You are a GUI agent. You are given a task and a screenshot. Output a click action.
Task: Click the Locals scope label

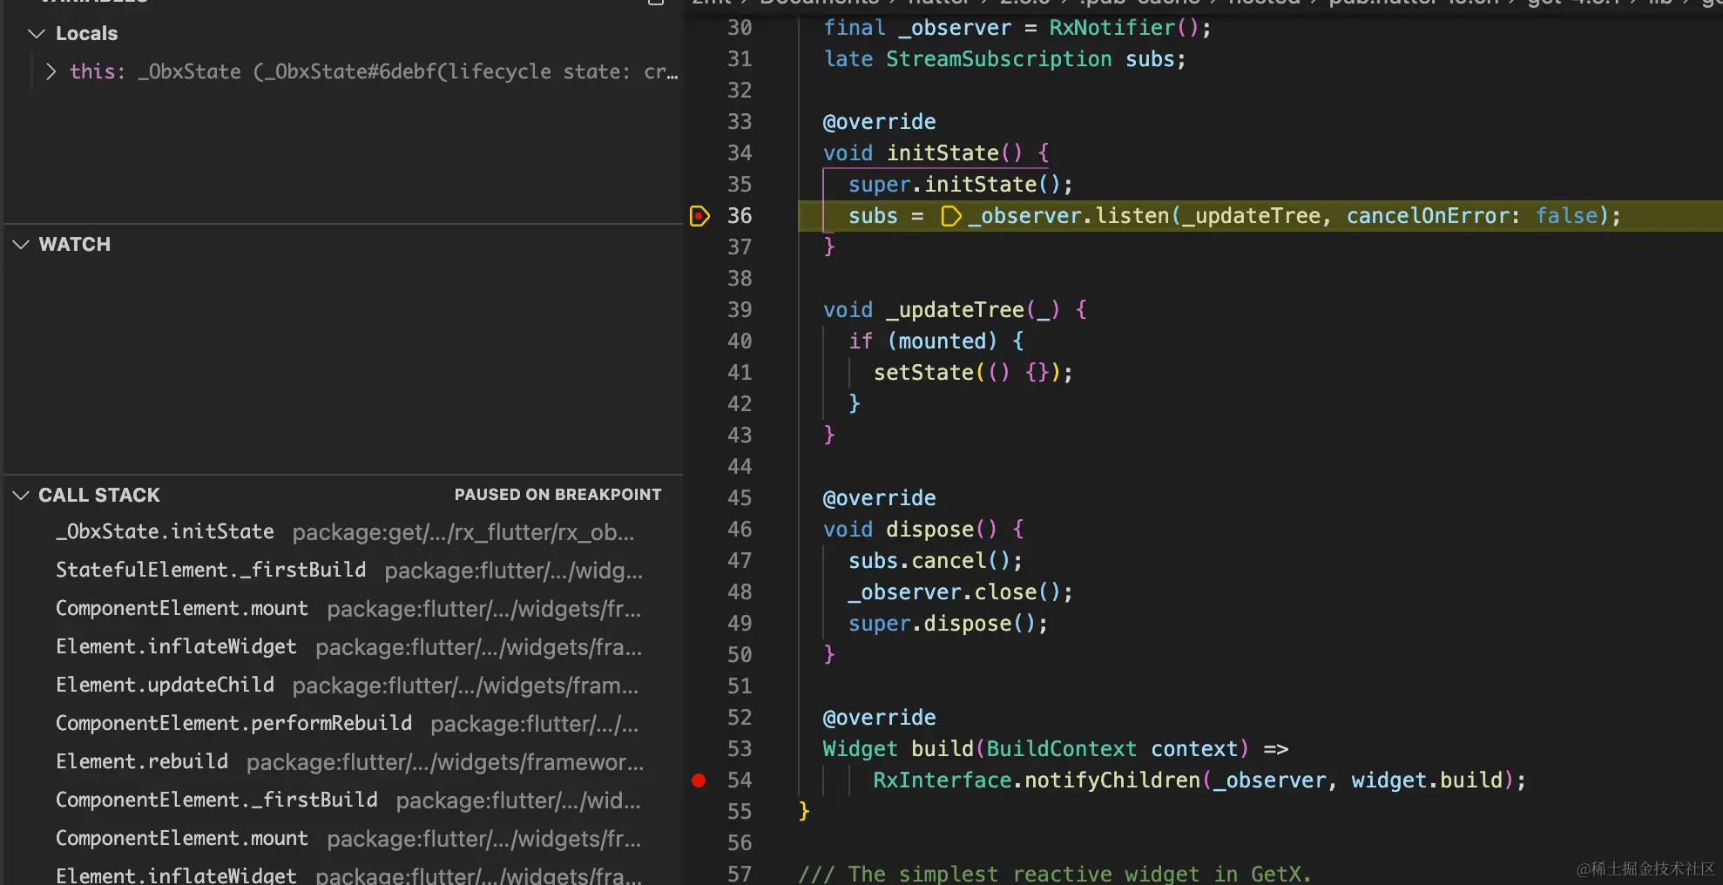pos(86,34)
